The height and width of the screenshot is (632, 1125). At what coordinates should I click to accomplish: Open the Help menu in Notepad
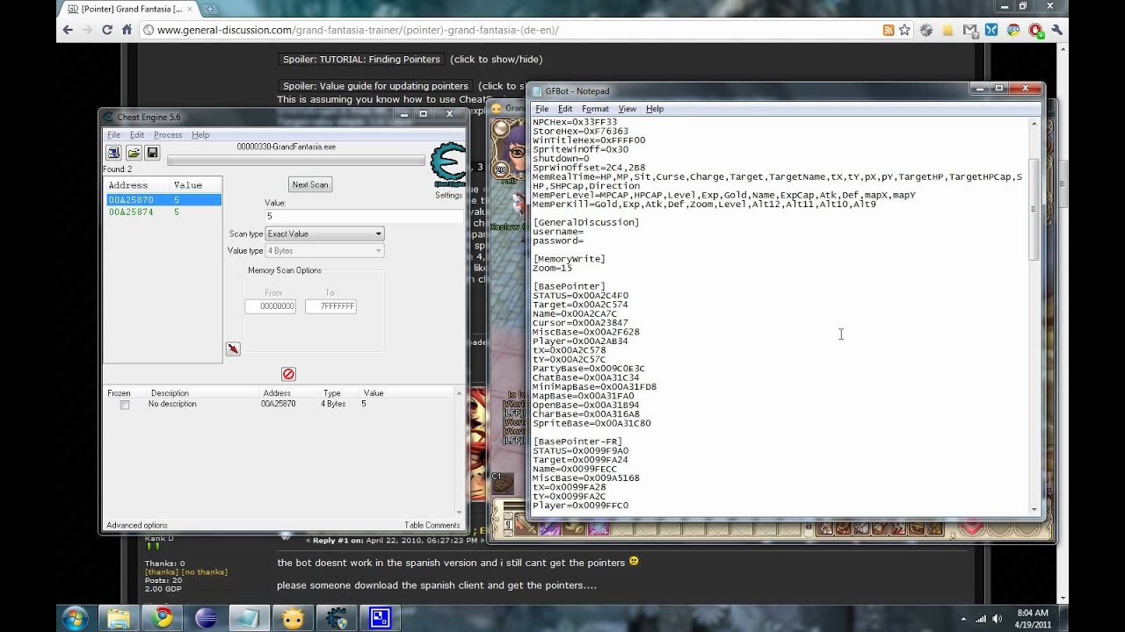pyautogui.click(x=655, y=109)
